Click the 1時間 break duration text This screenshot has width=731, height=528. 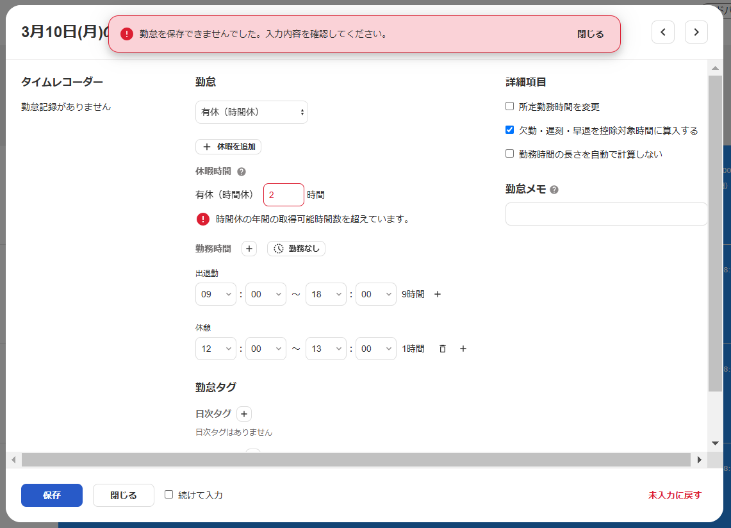click(x=413, y=349)
